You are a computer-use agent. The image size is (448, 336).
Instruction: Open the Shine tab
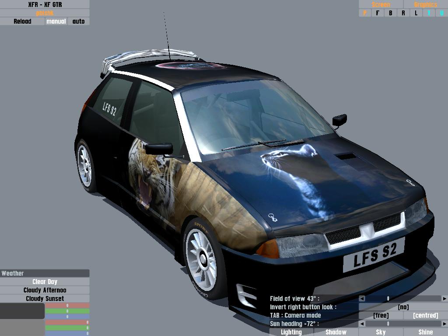pyautogui.click(x=426, y=332)
